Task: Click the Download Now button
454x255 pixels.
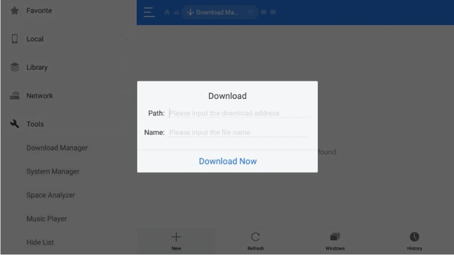Action: pyautogui.click(x=227, y=161)
